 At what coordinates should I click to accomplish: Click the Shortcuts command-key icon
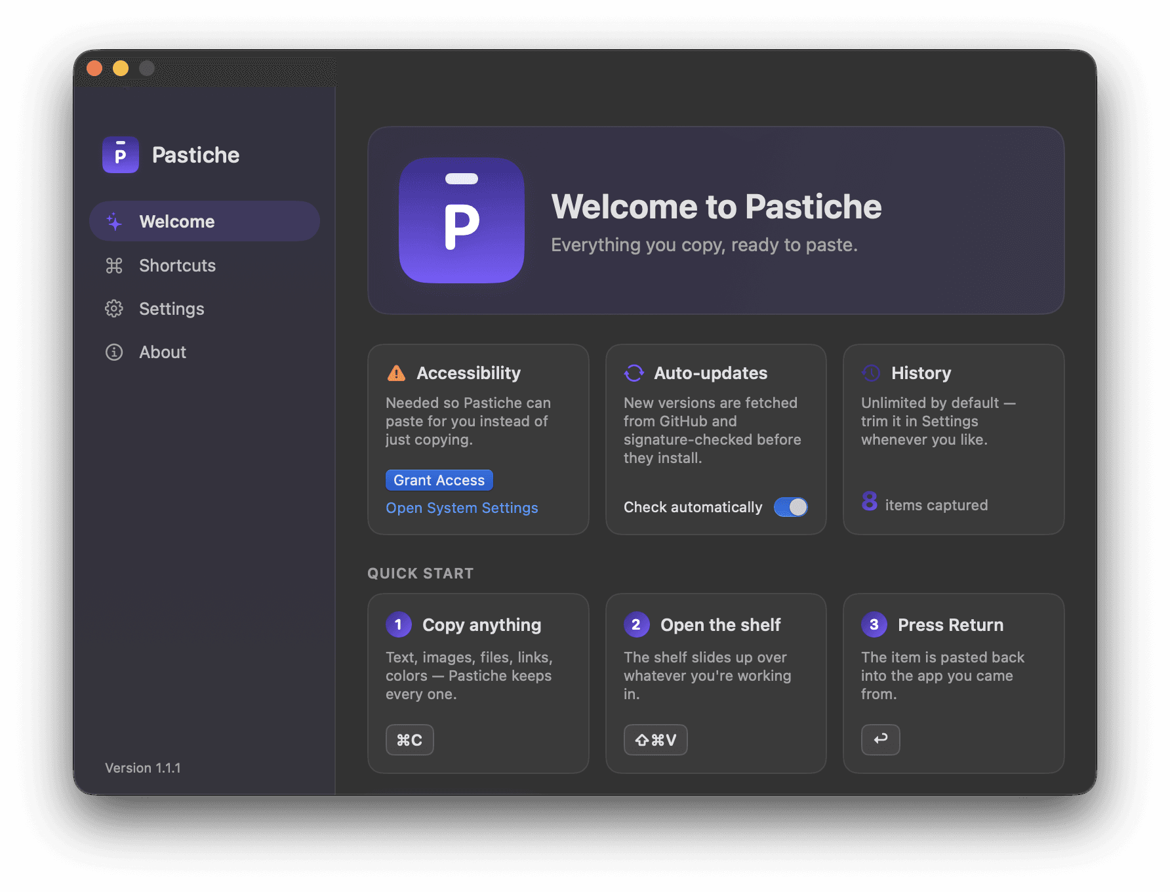(114, 266)
